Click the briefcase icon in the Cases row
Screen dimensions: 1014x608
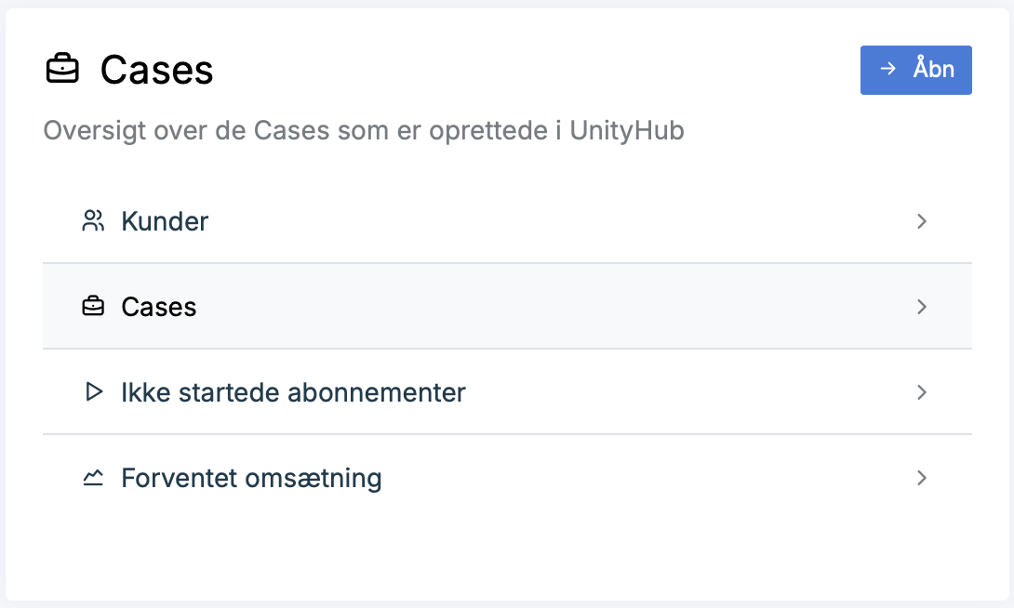[x=93, y=307]
